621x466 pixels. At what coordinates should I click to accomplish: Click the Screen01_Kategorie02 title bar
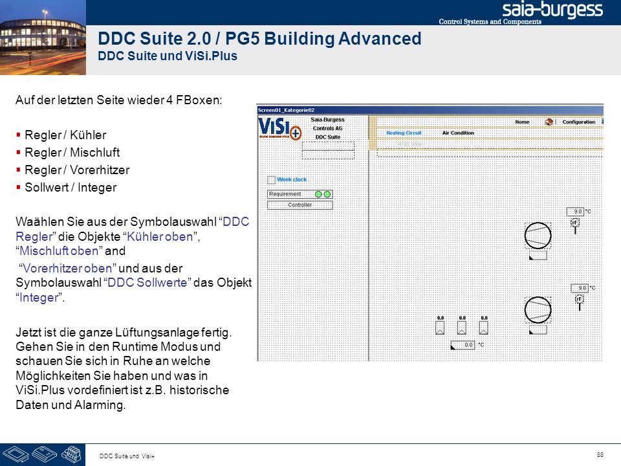coord(430,110)
